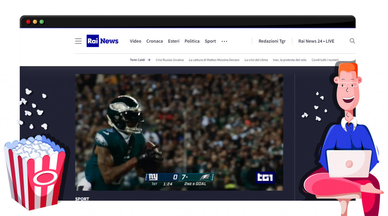
Task: Click the red close window button
Action: coord(28,22)
